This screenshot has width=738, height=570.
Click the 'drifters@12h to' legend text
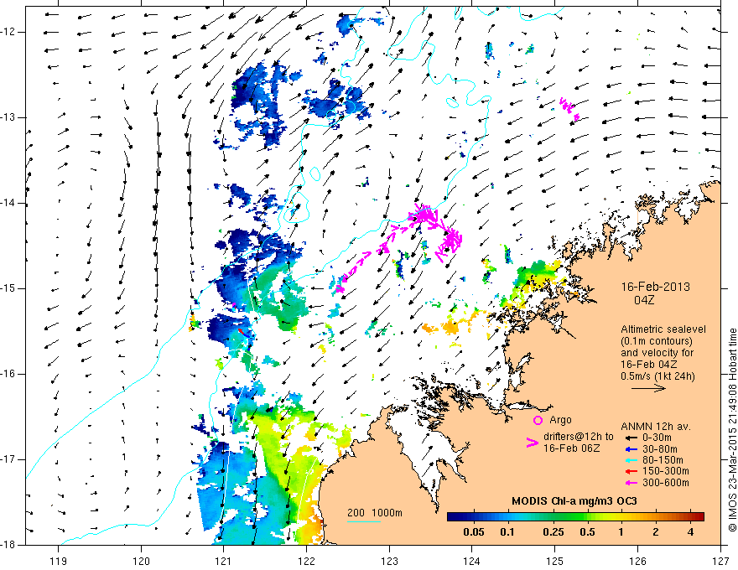[x=579, y=437]
